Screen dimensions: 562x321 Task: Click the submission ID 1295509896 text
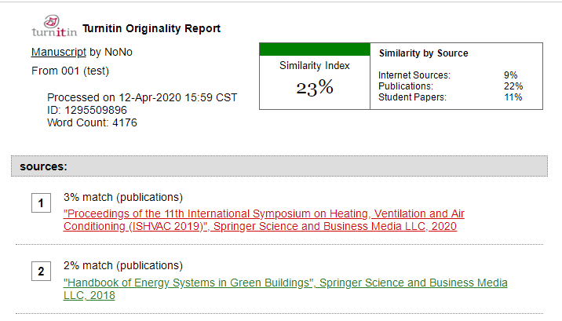(x=86, y=111)
